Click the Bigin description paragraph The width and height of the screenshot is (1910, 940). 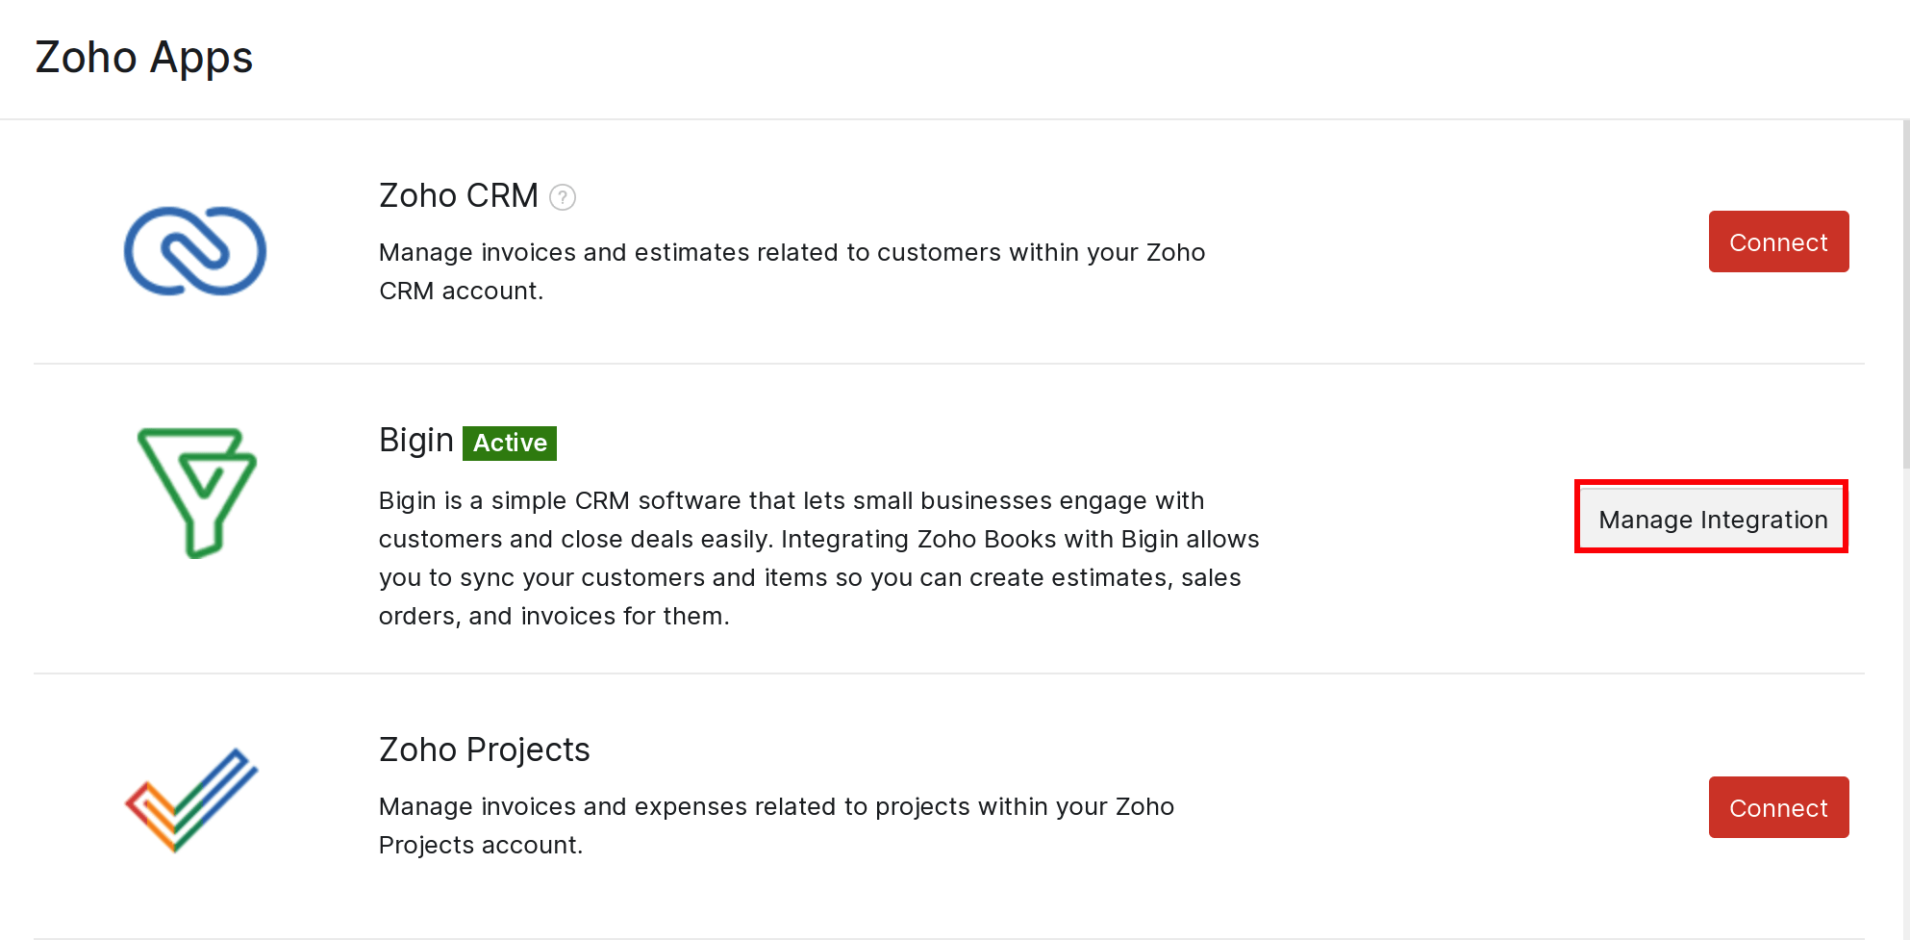pyautogui.click(x=817, y=558)
